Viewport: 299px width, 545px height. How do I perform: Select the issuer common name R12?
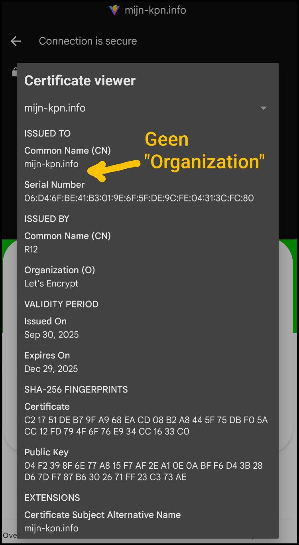pos(31,249)
